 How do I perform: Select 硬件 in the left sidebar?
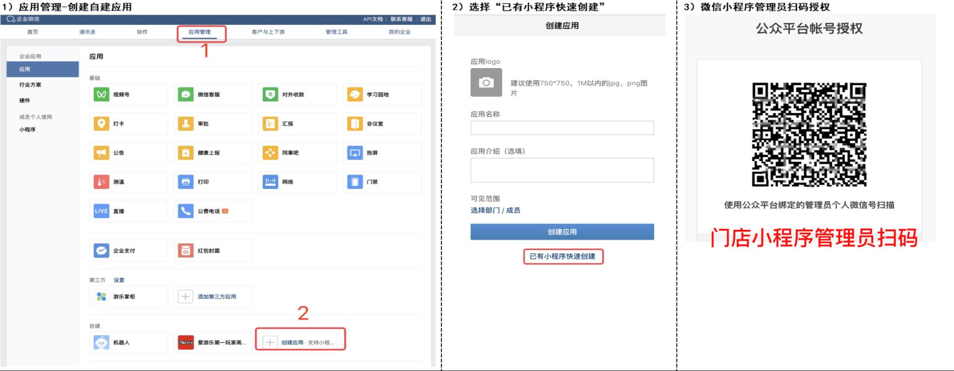click(x=25, y=100)
